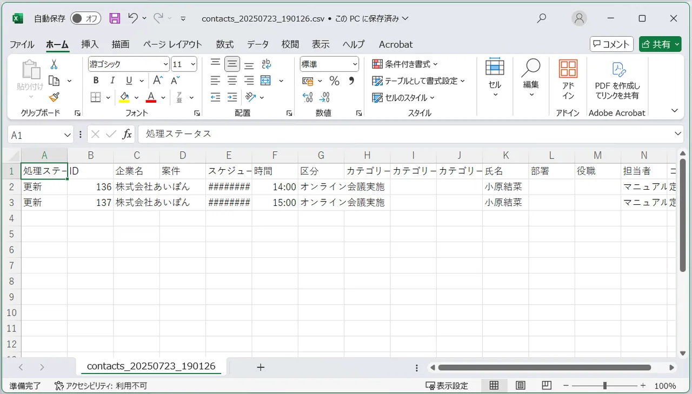Image resolution: width=692 pixels, height=394 pixels.
Task: Click the Format Painter brush icon
Action: [x=54, y=97]
